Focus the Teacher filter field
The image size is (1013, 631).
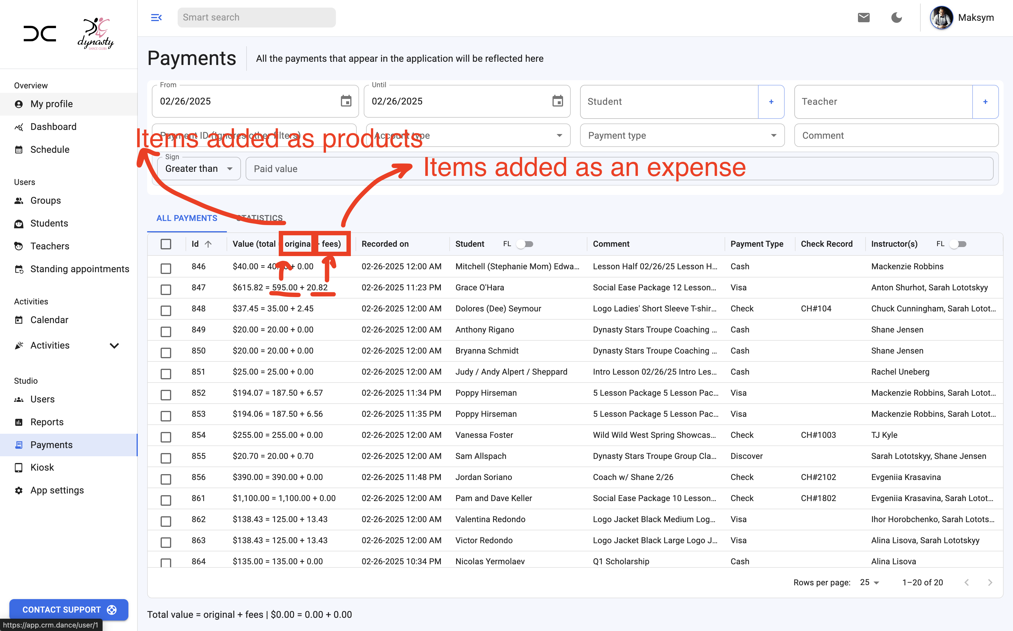point(883,102)
